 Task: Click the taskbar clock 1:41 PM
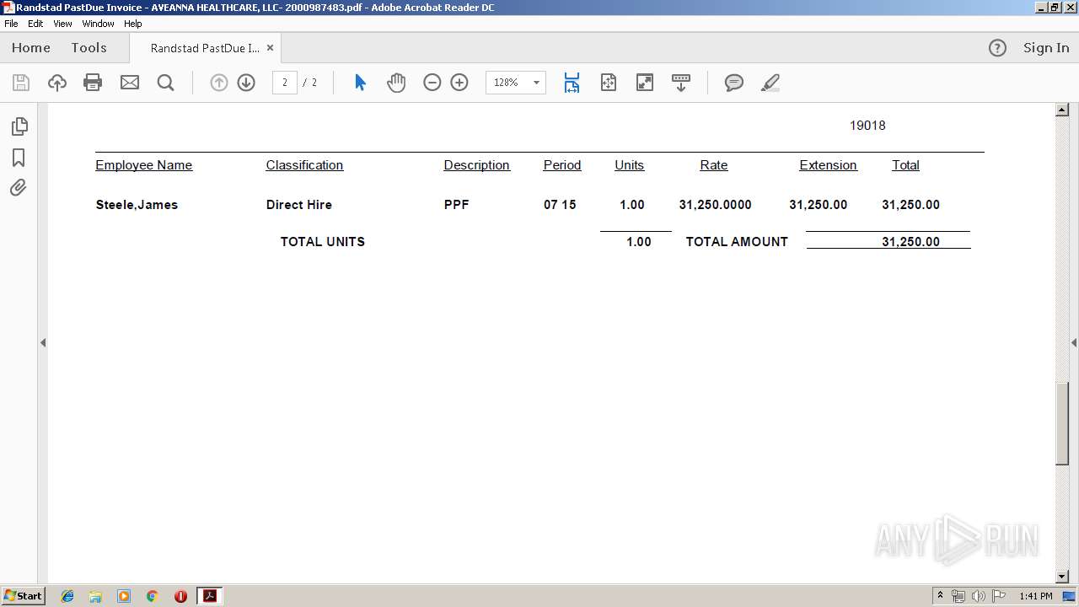(1036, 596)
